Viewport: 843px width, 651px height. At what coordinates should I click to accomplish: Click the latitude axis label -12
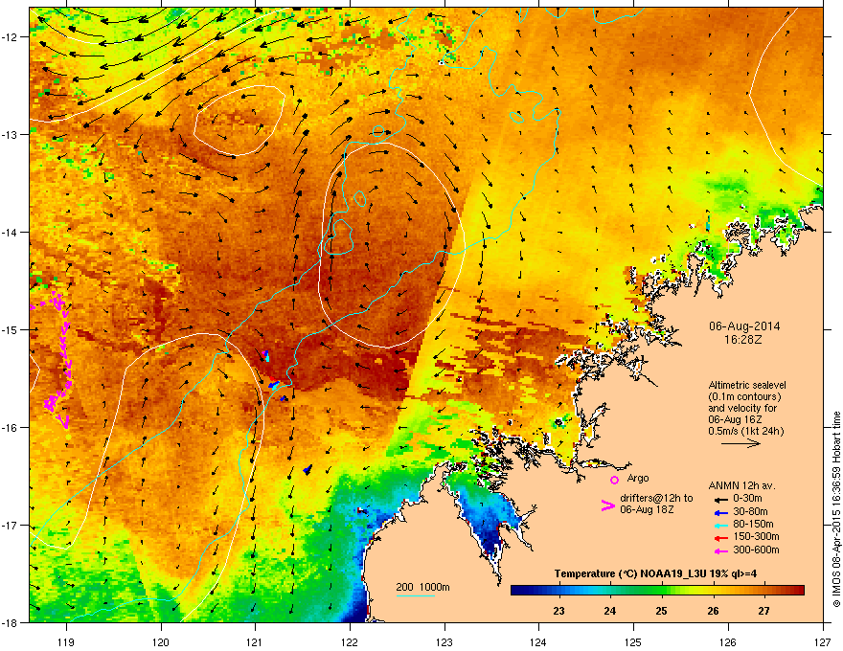tap(11, 37)
